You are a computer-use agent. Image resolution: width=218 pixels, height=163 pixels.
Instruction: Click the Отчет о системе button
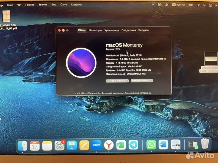117,81
